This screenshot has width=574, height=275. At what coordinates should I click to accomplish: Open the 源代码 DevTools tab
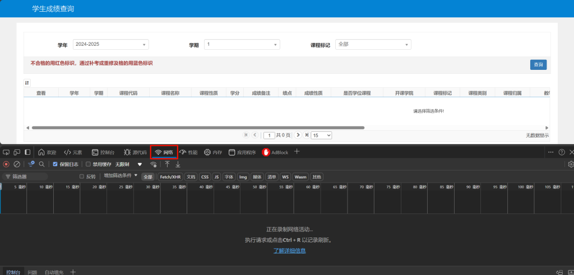click(135, 152)
